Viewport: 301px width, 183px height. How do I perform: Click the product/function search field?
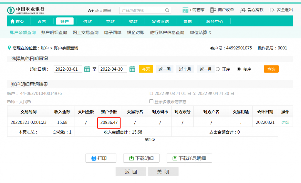click(x=142, y=10)
